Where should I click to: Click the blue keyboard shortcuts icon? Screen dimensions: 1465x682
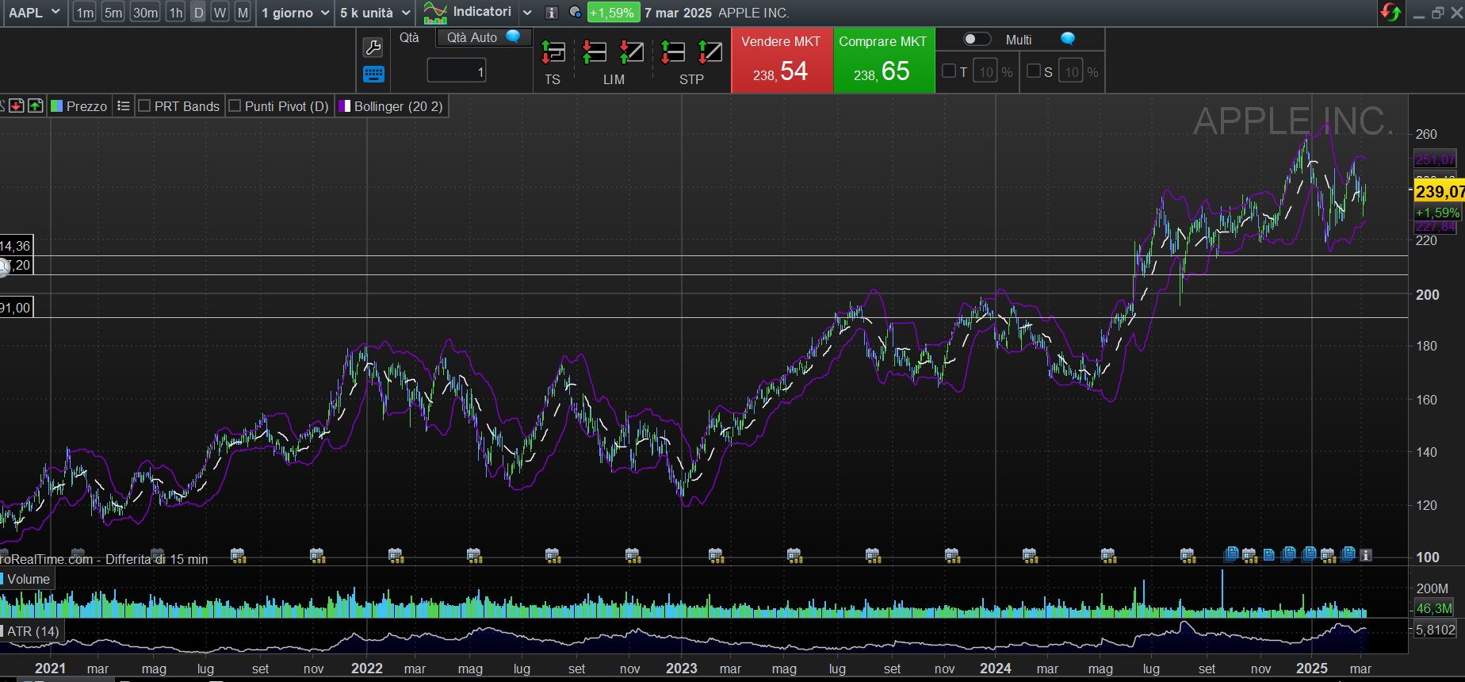[x=373, y=75]
